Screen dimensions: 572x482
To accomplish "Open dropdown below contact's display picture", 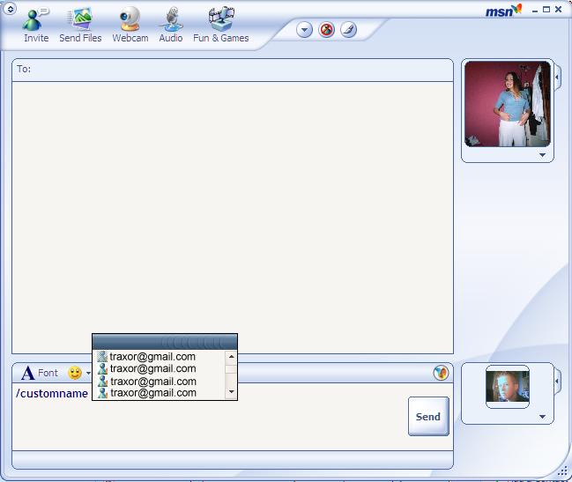I will [x=542, y=155].
